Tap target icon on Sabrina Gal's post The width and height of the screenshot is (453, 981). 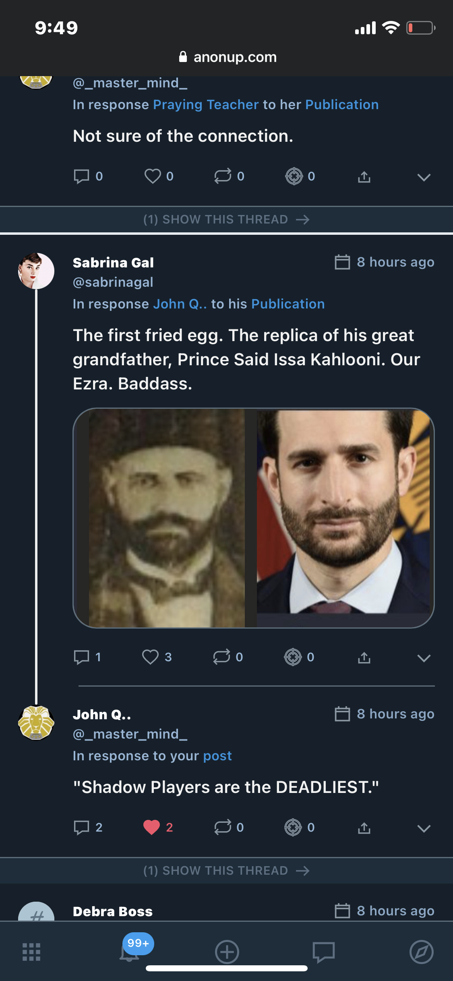293,657
